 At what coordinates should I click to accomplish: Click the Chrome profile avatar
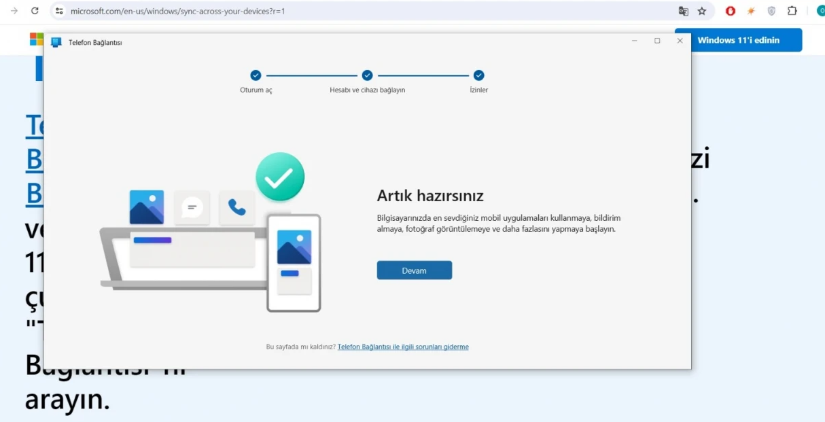[x=820, y=11]
